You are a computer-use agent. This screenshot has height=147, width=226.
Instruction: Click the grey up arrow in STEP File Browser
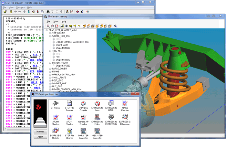[24, 12]
